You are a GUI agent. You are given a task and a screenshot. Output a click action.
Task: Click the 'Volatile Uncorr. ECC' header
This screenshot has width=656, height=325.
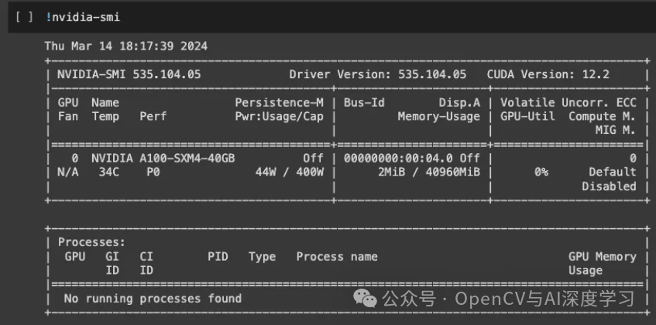[568, 103]
